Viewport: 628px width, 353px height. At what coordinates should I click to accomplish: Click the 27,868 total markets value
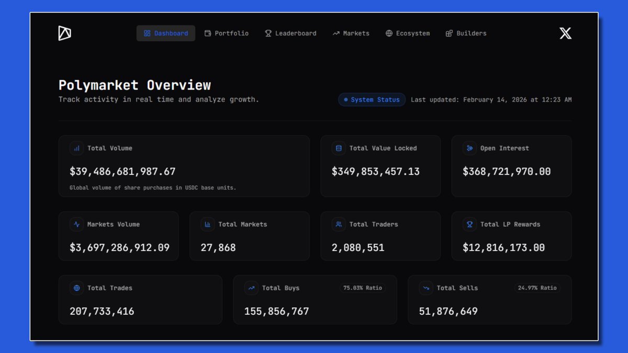click(218, 248)
